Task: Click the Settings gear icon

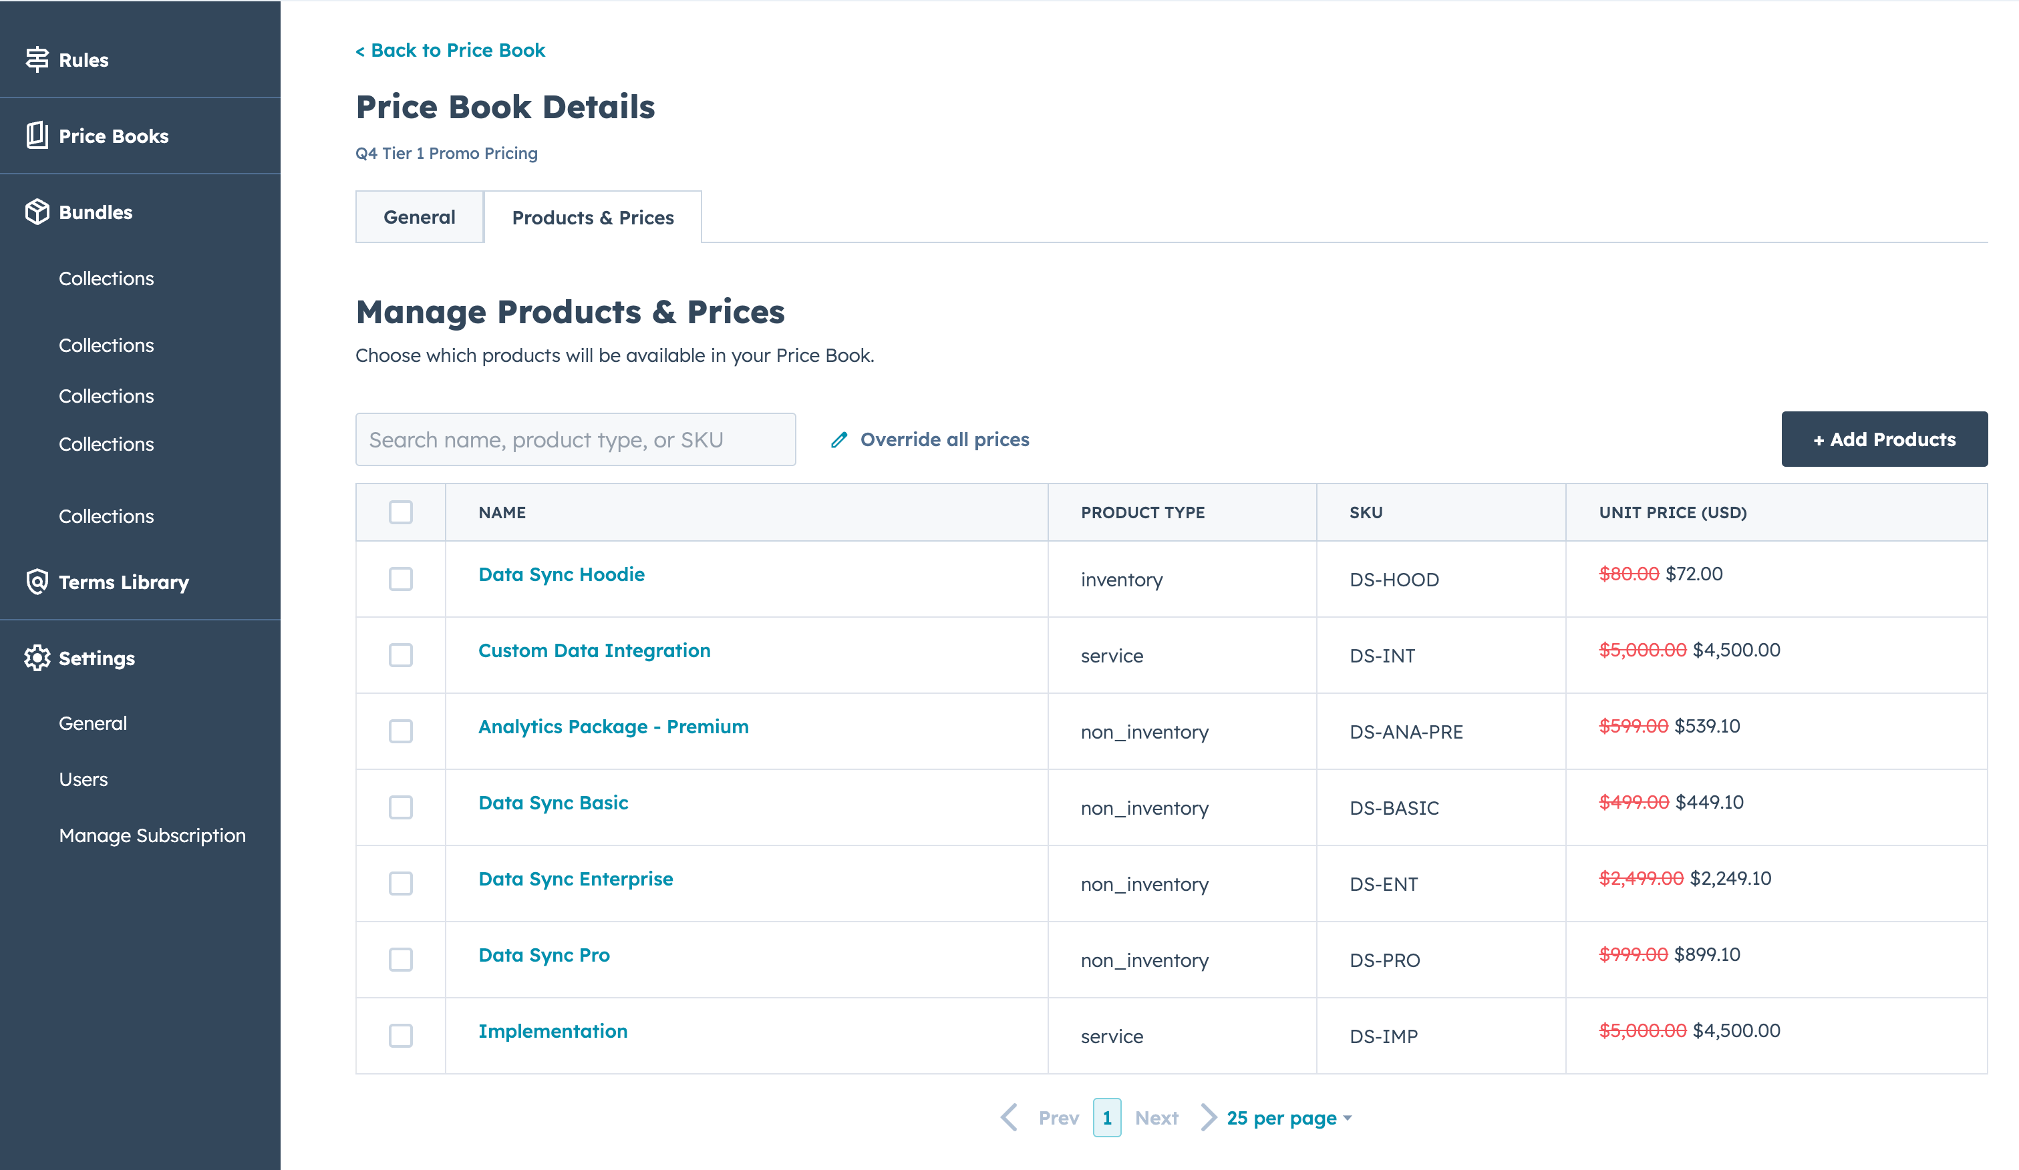Action: [37, 658]
